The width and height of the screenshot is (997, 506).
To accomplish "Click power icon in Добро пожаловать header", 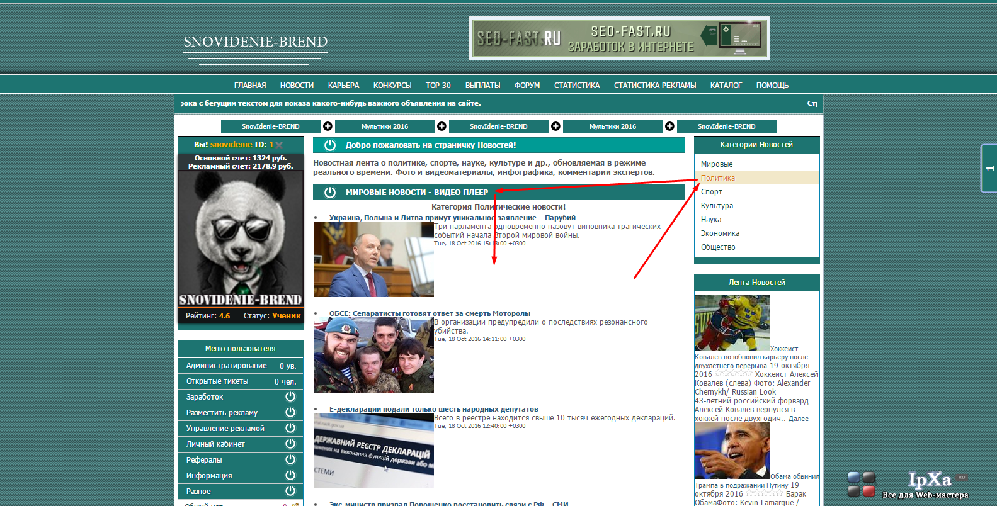I will tap(330, 145).
